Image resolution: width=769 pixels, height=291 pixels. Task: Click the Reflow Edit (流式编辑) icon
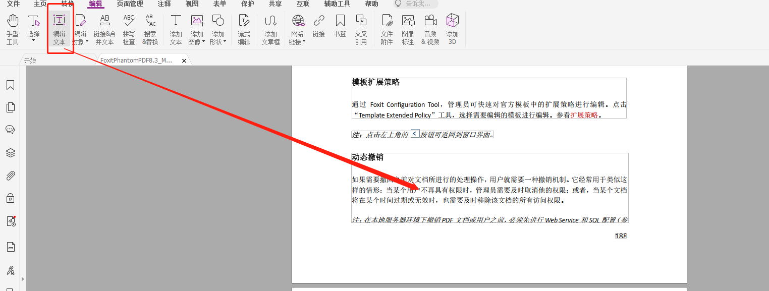(x=244, y=29)
